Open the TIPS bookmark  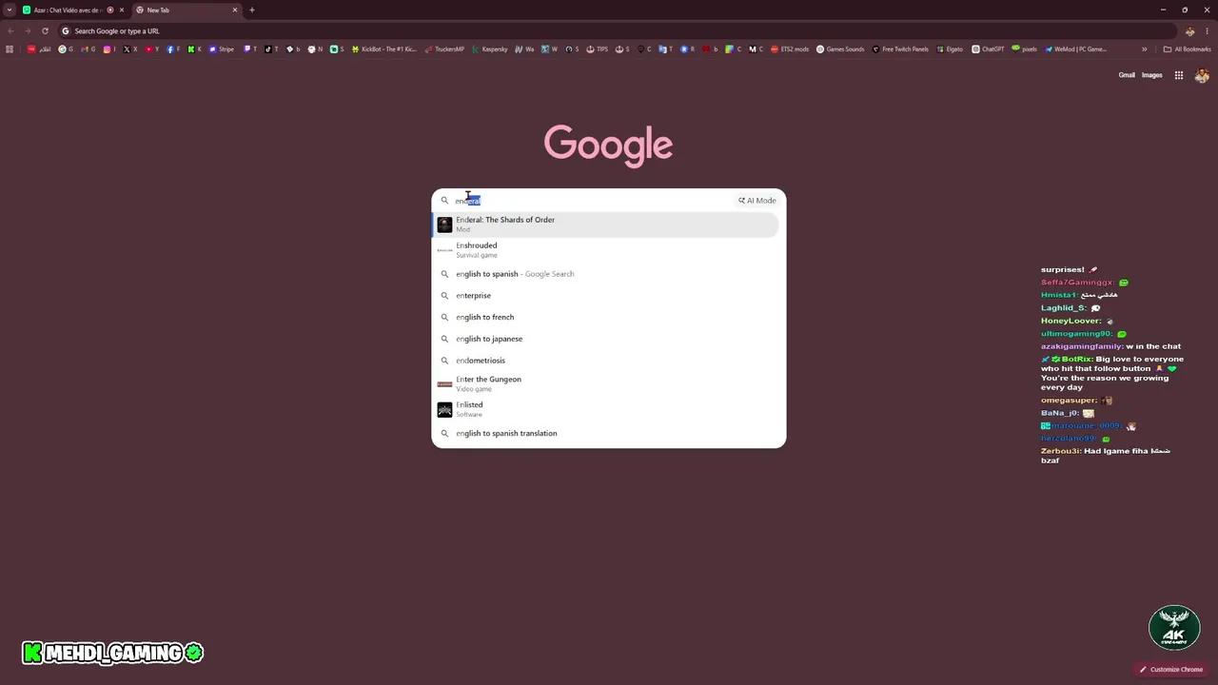[x=598, y=49]
